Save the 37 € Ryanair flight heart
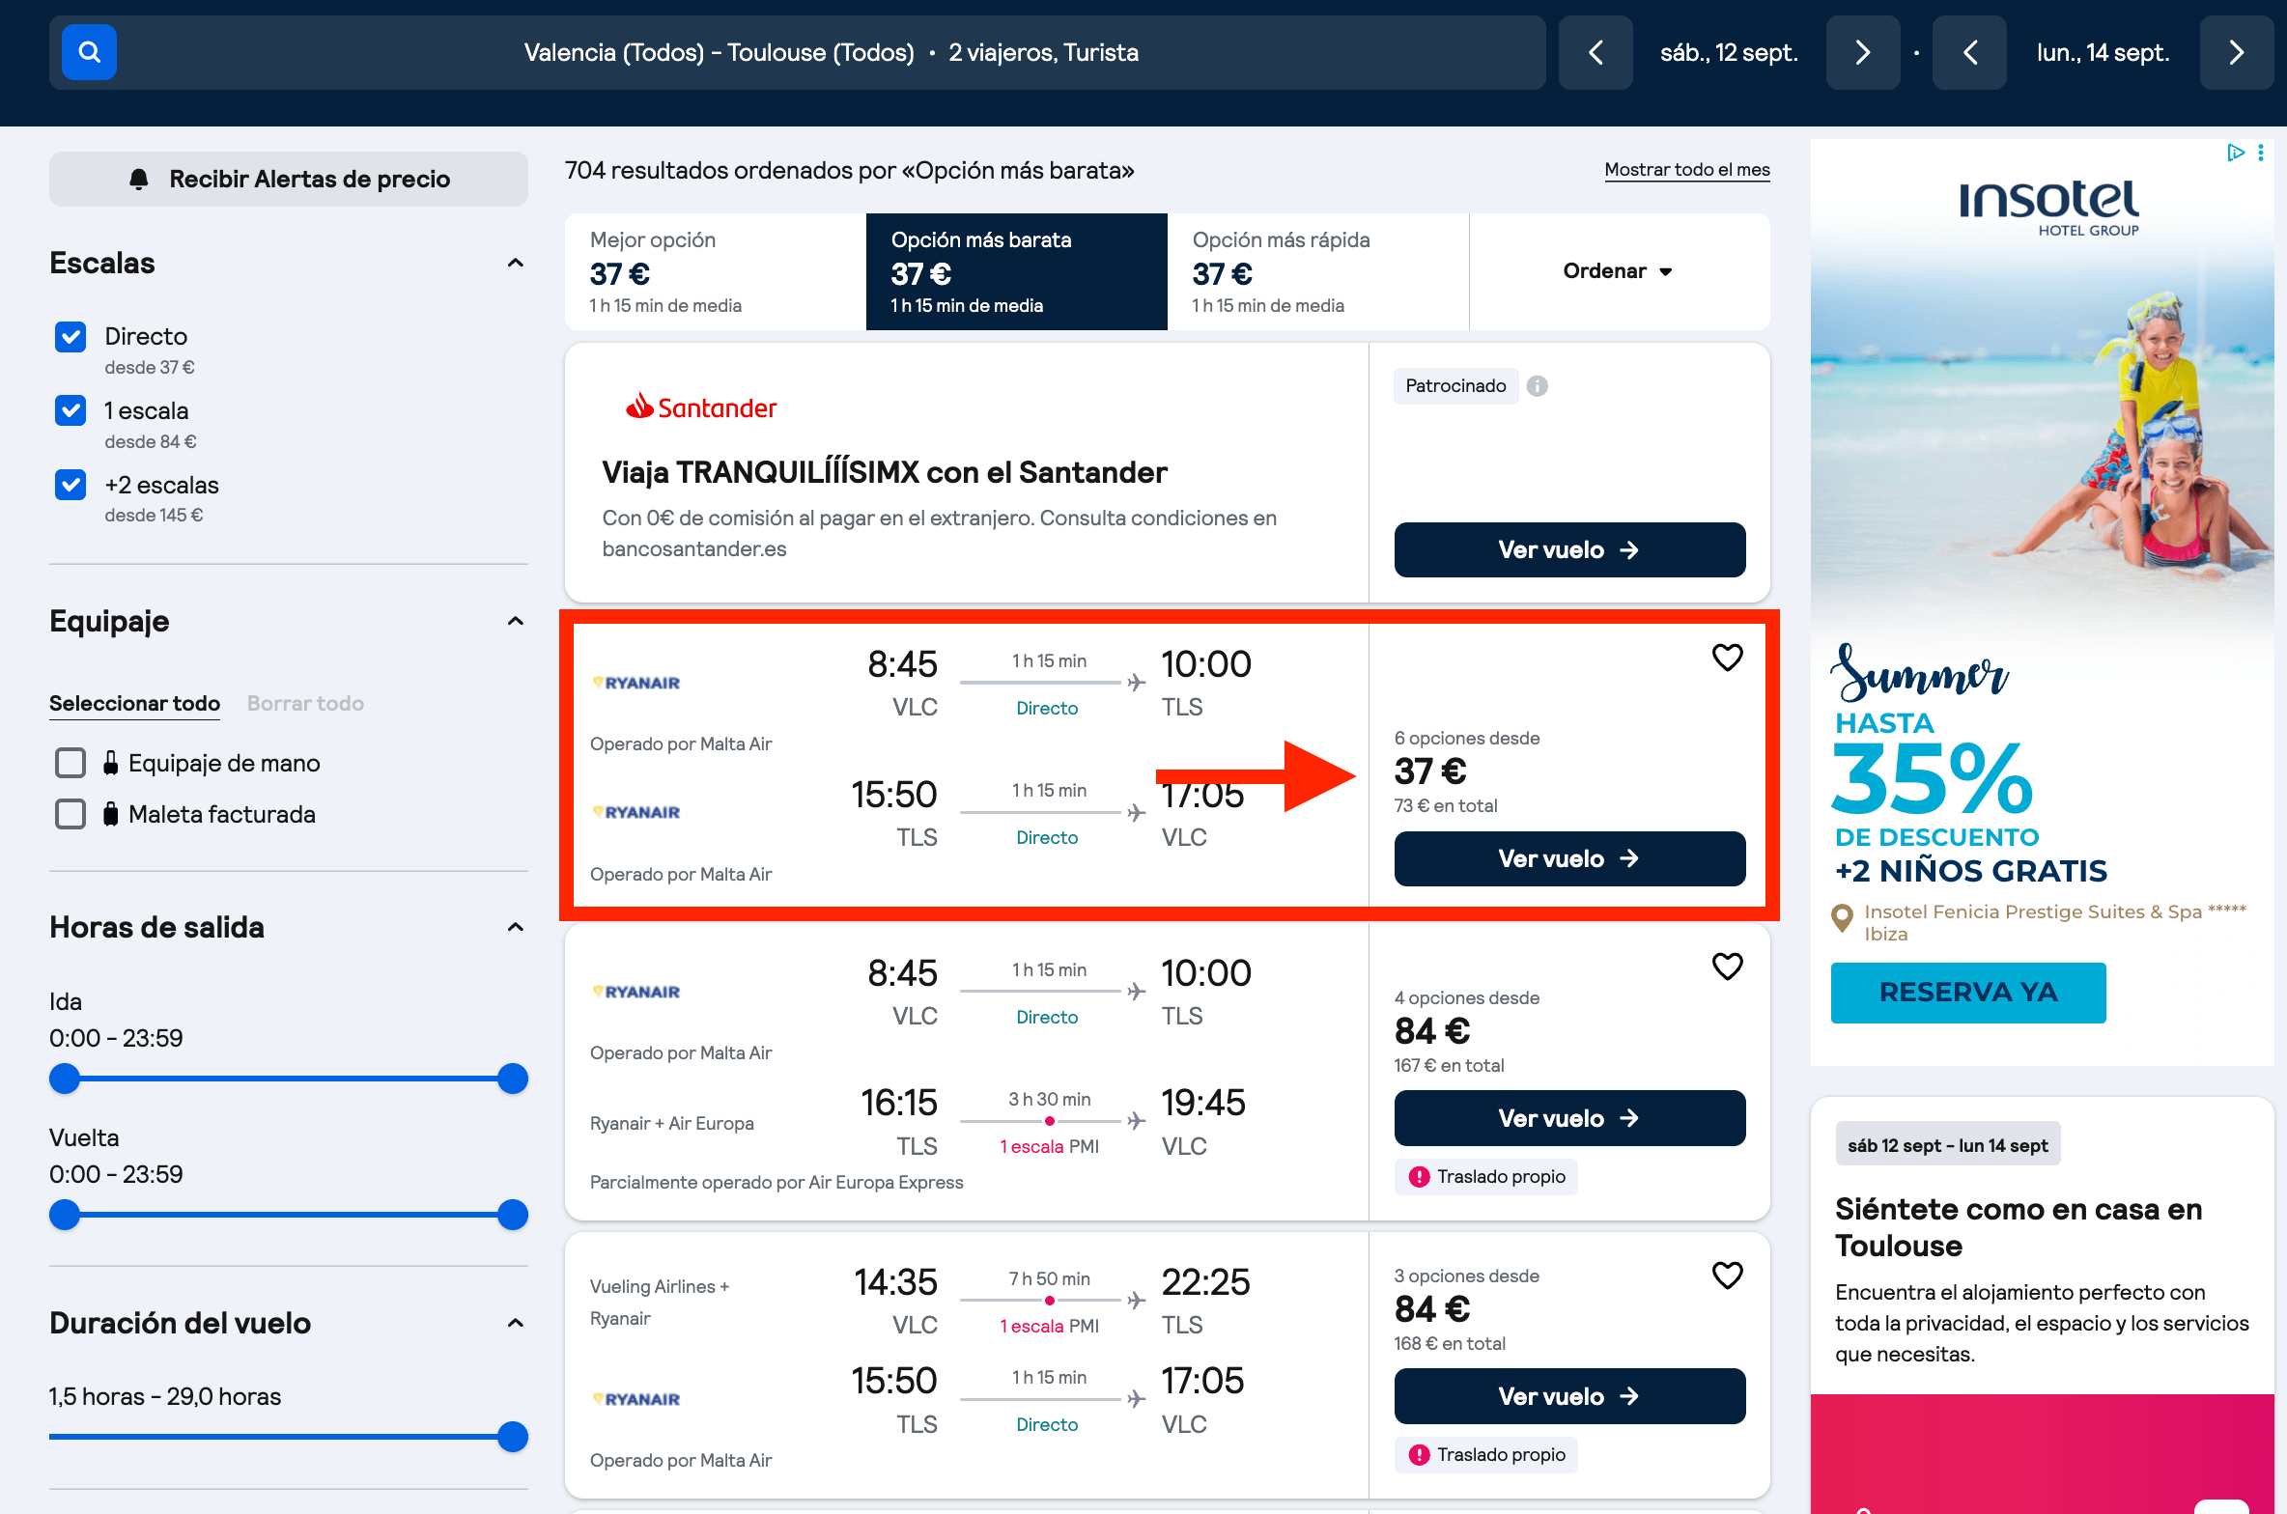The width and height of the screenshot is (2287, 1514). tap(1727, 658)
